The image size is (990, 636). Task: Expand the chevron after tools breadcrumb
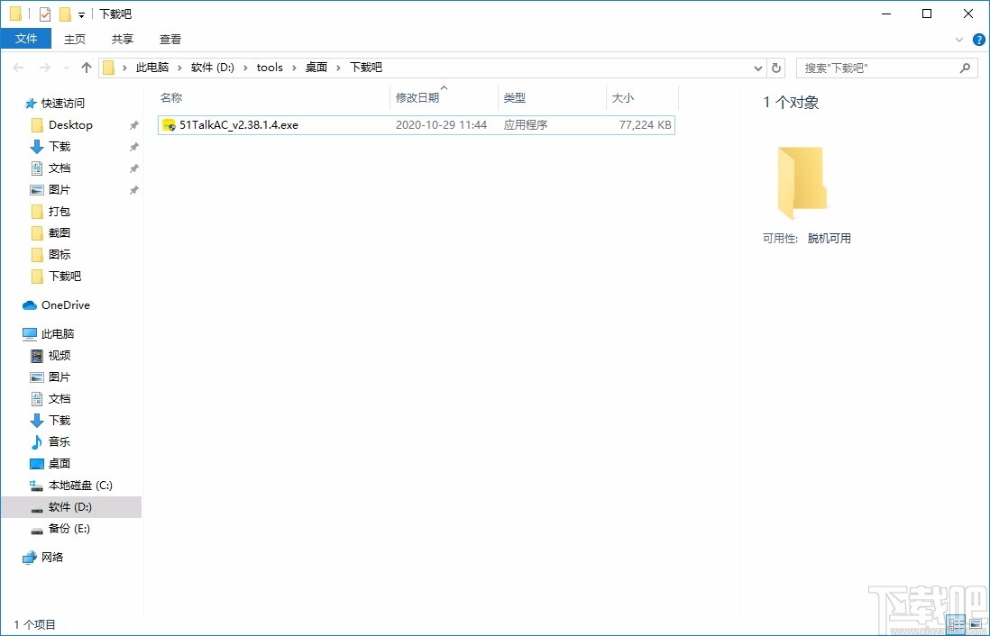pyautogui.click(x=294, y=68)
